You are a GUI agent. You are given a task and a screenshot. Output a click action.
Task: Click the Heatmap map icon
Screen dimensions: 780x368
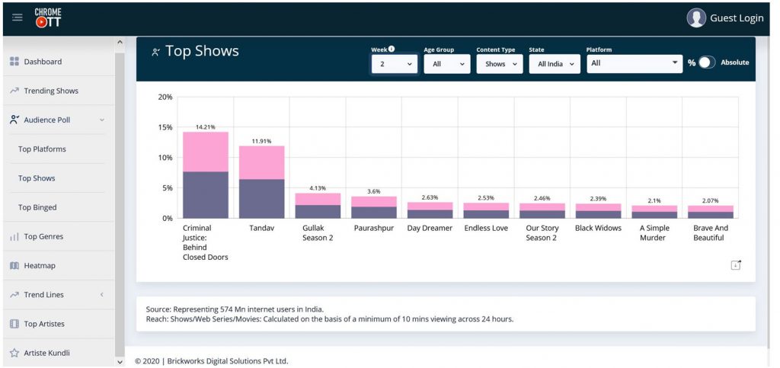pos(14,266)
